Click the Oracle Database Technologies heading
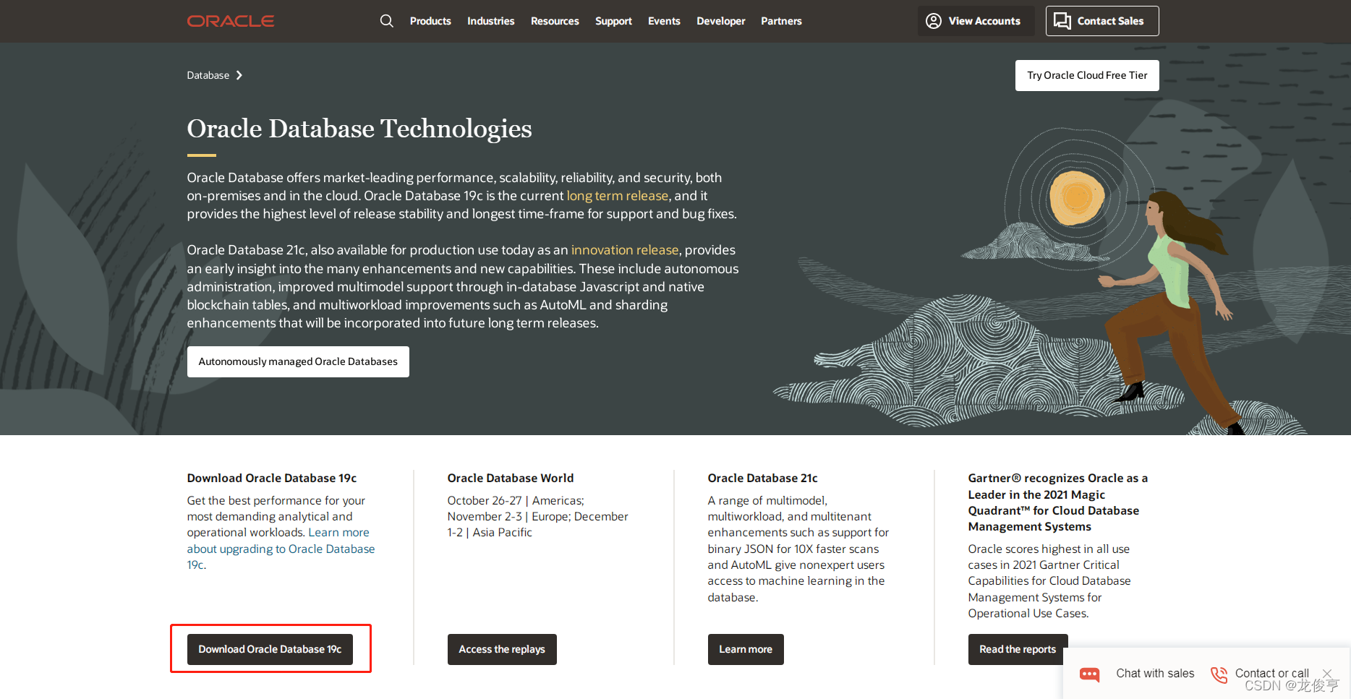This screenshot has width=1351, height=699. 359,129
